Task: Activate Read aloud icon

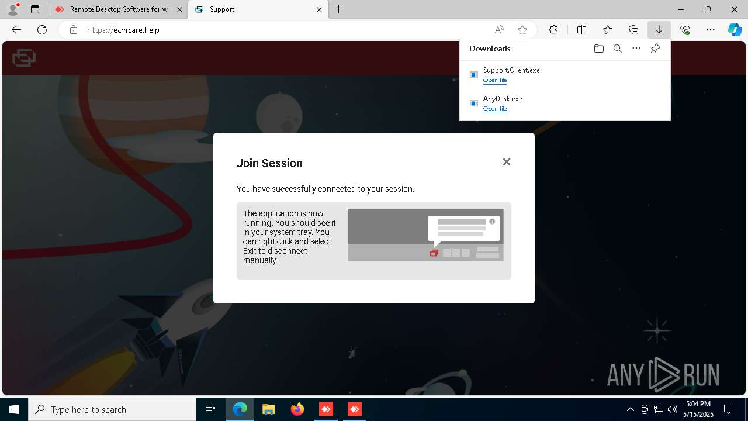Action: pyautogui.click(x=499, y=30)
